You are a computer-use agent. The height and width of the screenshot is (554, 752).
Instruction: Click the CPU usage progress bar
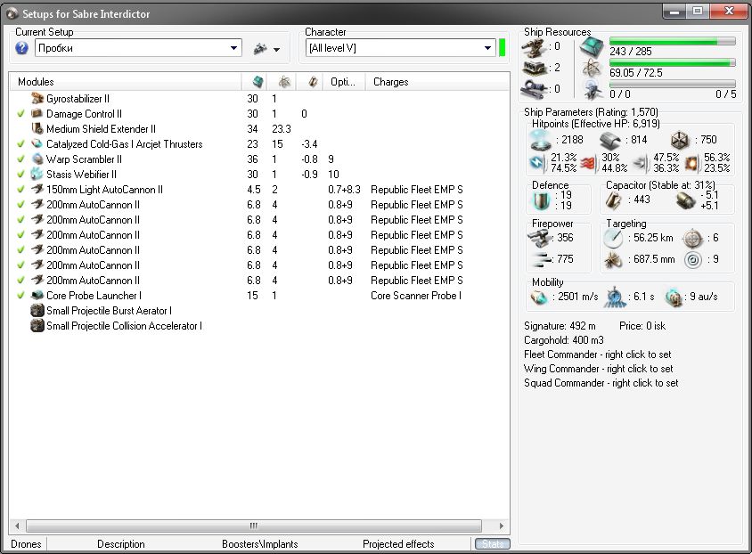tap(672, 42)
